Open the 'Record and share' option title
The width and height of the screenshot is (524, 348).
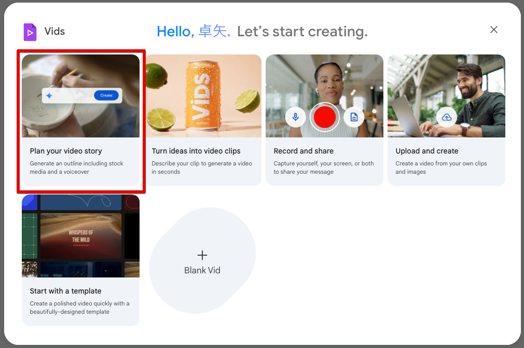(x=304, y=151)
